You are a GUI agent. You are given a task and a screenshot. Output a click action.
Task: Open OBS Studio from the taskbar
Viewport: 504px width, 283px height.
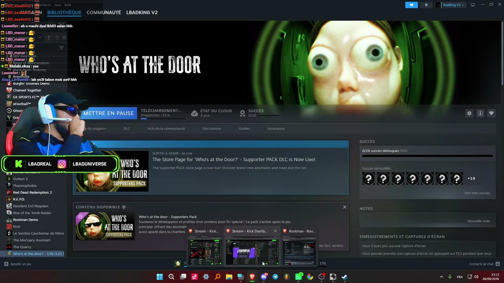(322, 277)
